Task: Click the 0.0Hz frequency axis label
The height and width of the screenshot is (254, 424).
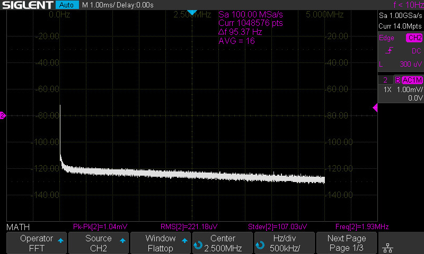Action: tap(59, 14)
